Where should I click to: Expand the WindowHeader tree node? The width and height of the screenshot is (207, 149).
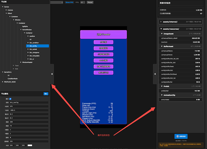(x=21, y=62)
